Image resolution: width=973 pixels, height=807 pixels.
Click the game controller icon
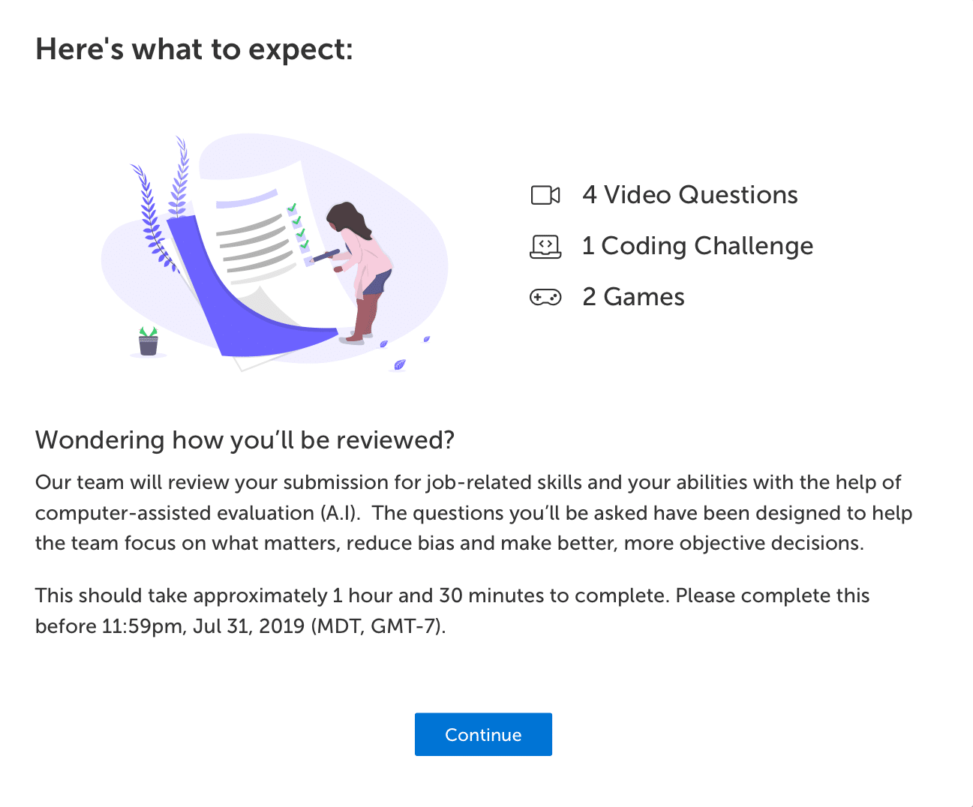[x=547, y=297]
